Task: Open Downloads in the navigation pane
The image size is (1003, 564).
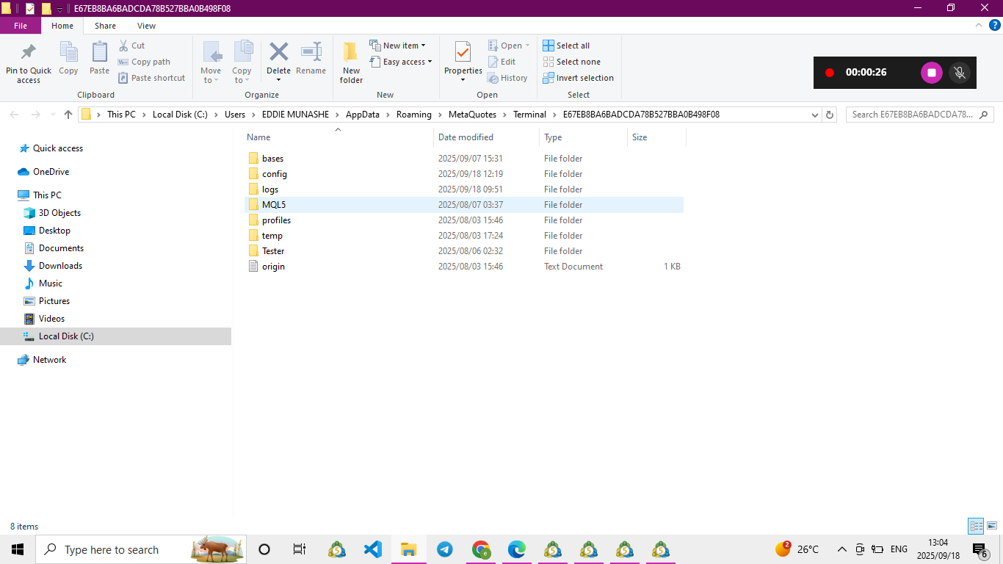Action: click(60, 266)
